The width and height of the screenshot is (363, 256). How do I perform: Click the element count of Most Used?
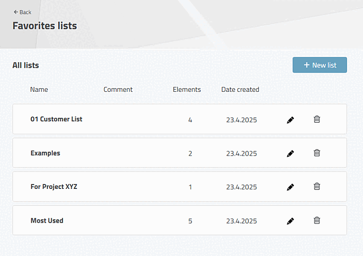coord(190,221)
